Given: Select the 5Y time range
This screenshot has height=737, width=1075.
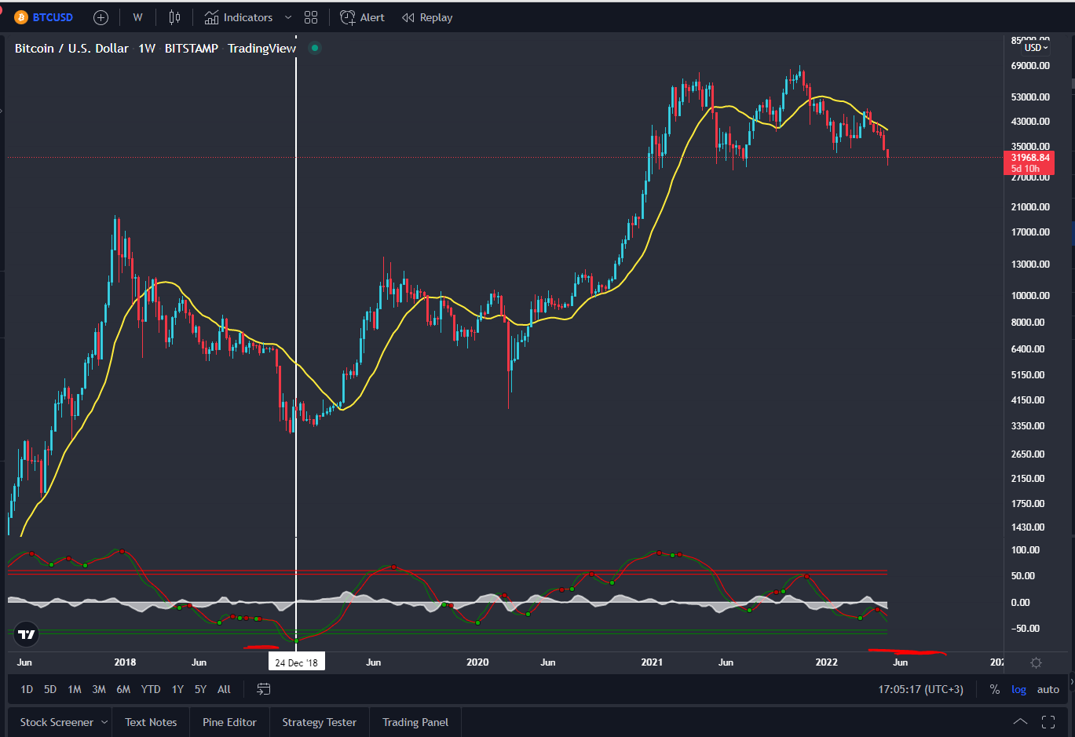Looking at the screenshot, I should [x=201, y=689].
